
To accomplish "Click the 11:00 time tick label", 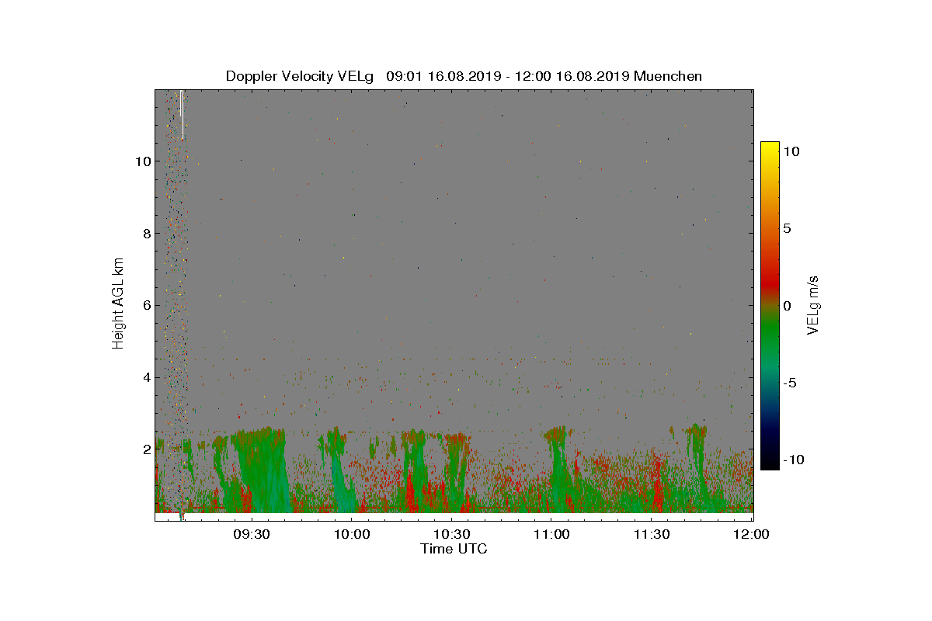I will click(552, 535).
